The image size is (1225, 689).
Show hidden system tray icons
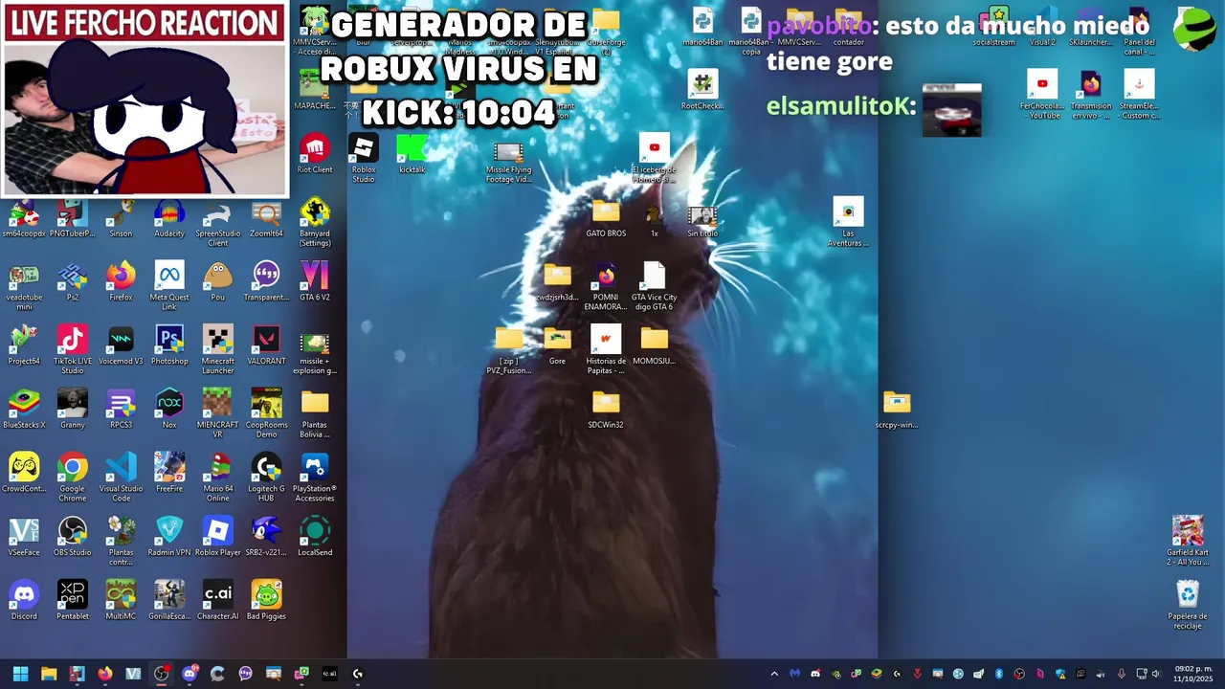point(774,674)
